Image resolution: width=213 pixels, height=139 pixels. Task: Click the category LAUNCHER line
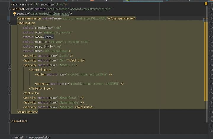pyautogui.click(x=79, y=84)
